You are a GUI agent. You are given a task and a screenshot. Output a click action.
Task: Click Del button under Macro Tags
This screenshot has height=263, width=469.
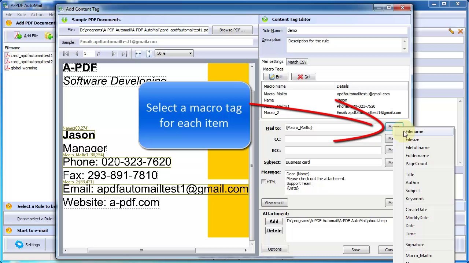pos(304,77)
